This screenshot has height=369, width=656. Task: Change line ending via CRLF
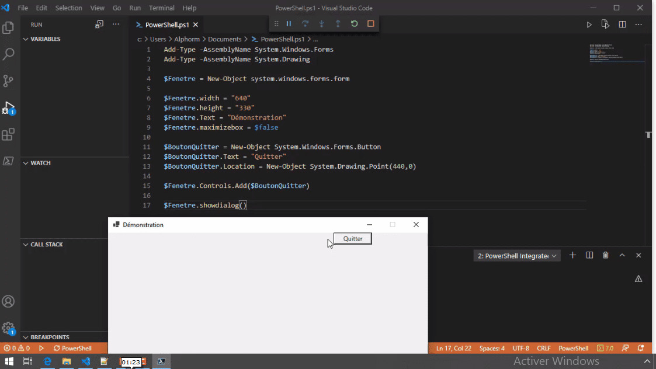coord(543,348)
